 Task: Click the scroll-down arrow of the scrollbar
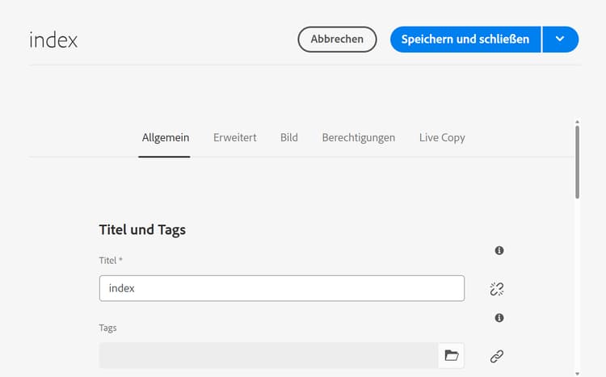point(577,372)
